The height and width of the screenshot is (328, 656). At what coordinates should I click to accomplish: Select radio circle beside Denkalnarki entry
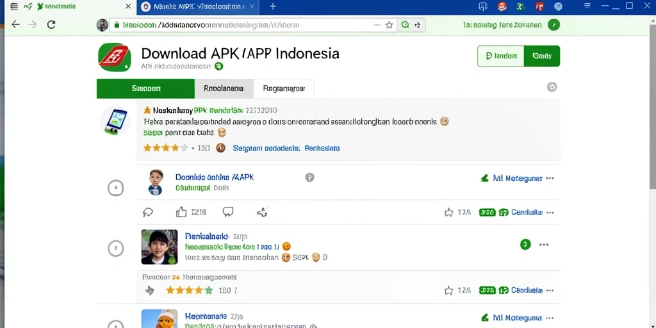point(115,249)
